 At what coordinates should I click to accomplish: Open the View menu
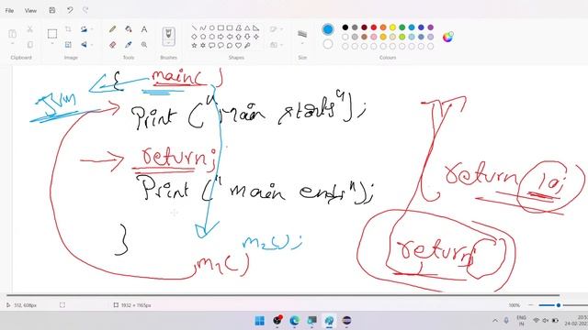pyautogui.click(x=30, y=10)
